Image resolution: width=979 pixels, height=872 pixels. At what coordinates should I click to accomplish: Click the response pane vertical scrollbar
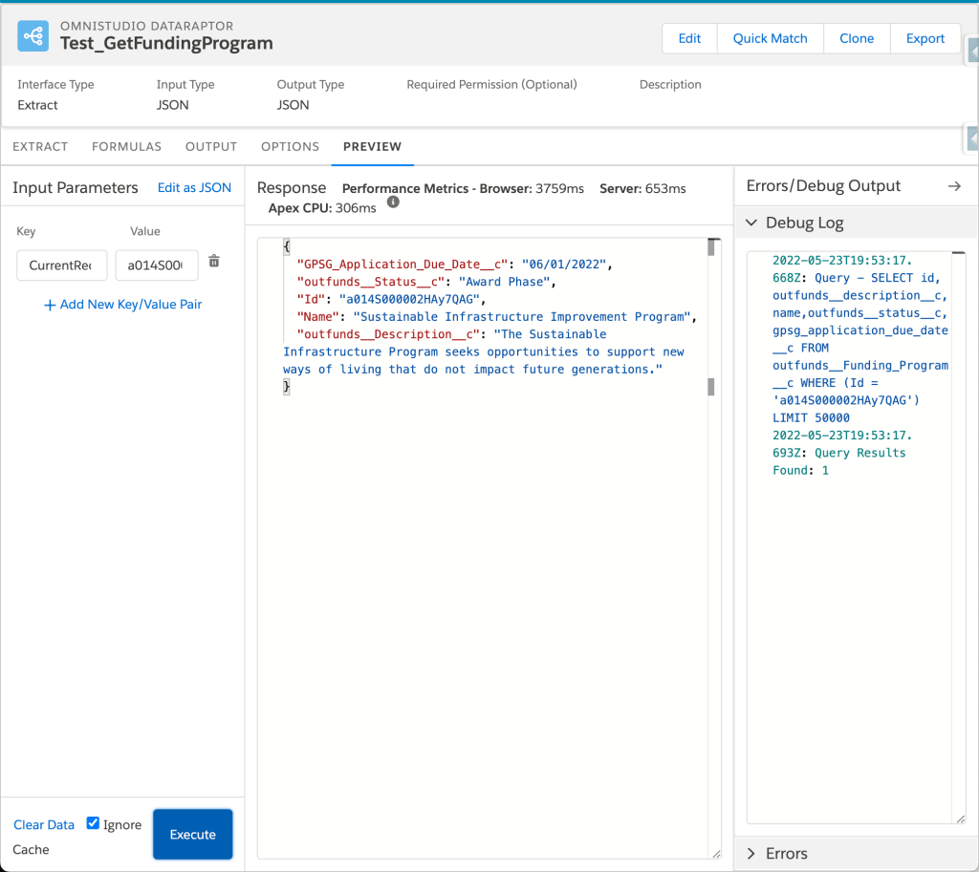[x=711, y=315]
